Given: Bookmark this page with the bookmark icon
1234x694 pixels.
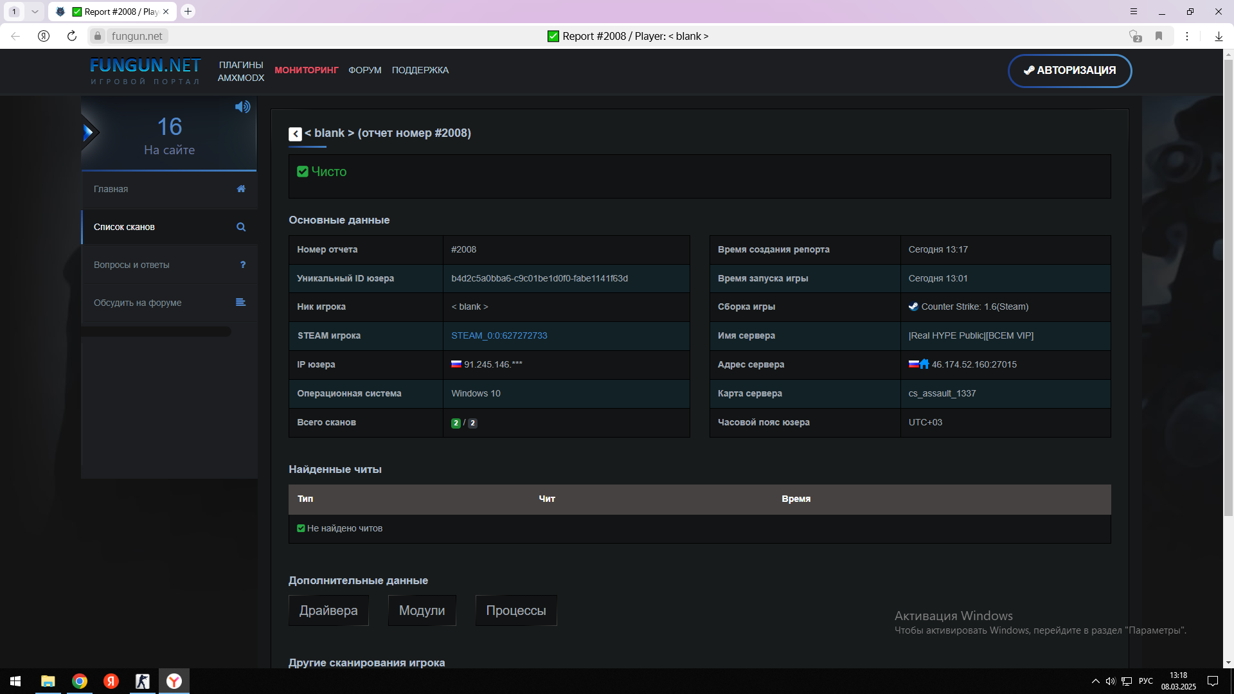Looking at the screenshot, I should click(1159, 36).
